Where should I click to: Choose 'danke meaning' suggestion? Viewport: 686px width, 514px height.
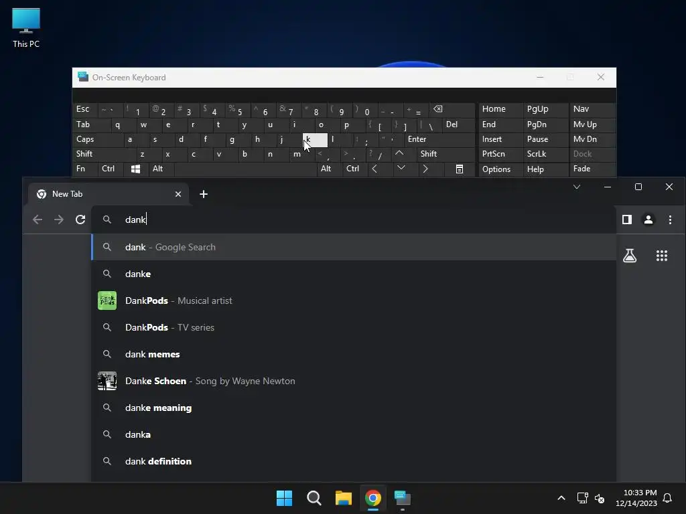point(354,408)
